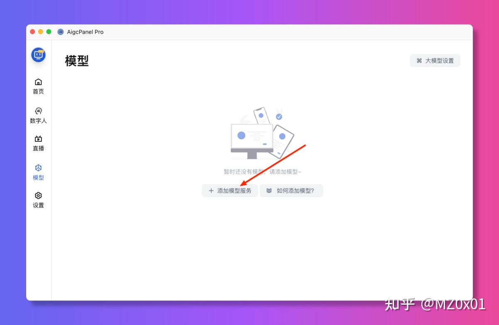Image resolution: width=499 pixels, height=325 pixels.
Task: Select the 直播 label text in sidebar
Action: pos(38,148)
